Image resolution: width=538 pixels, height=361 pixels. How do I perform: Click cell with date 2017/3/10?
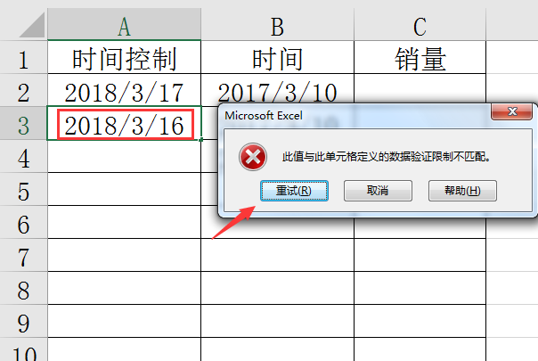[277, 88]
